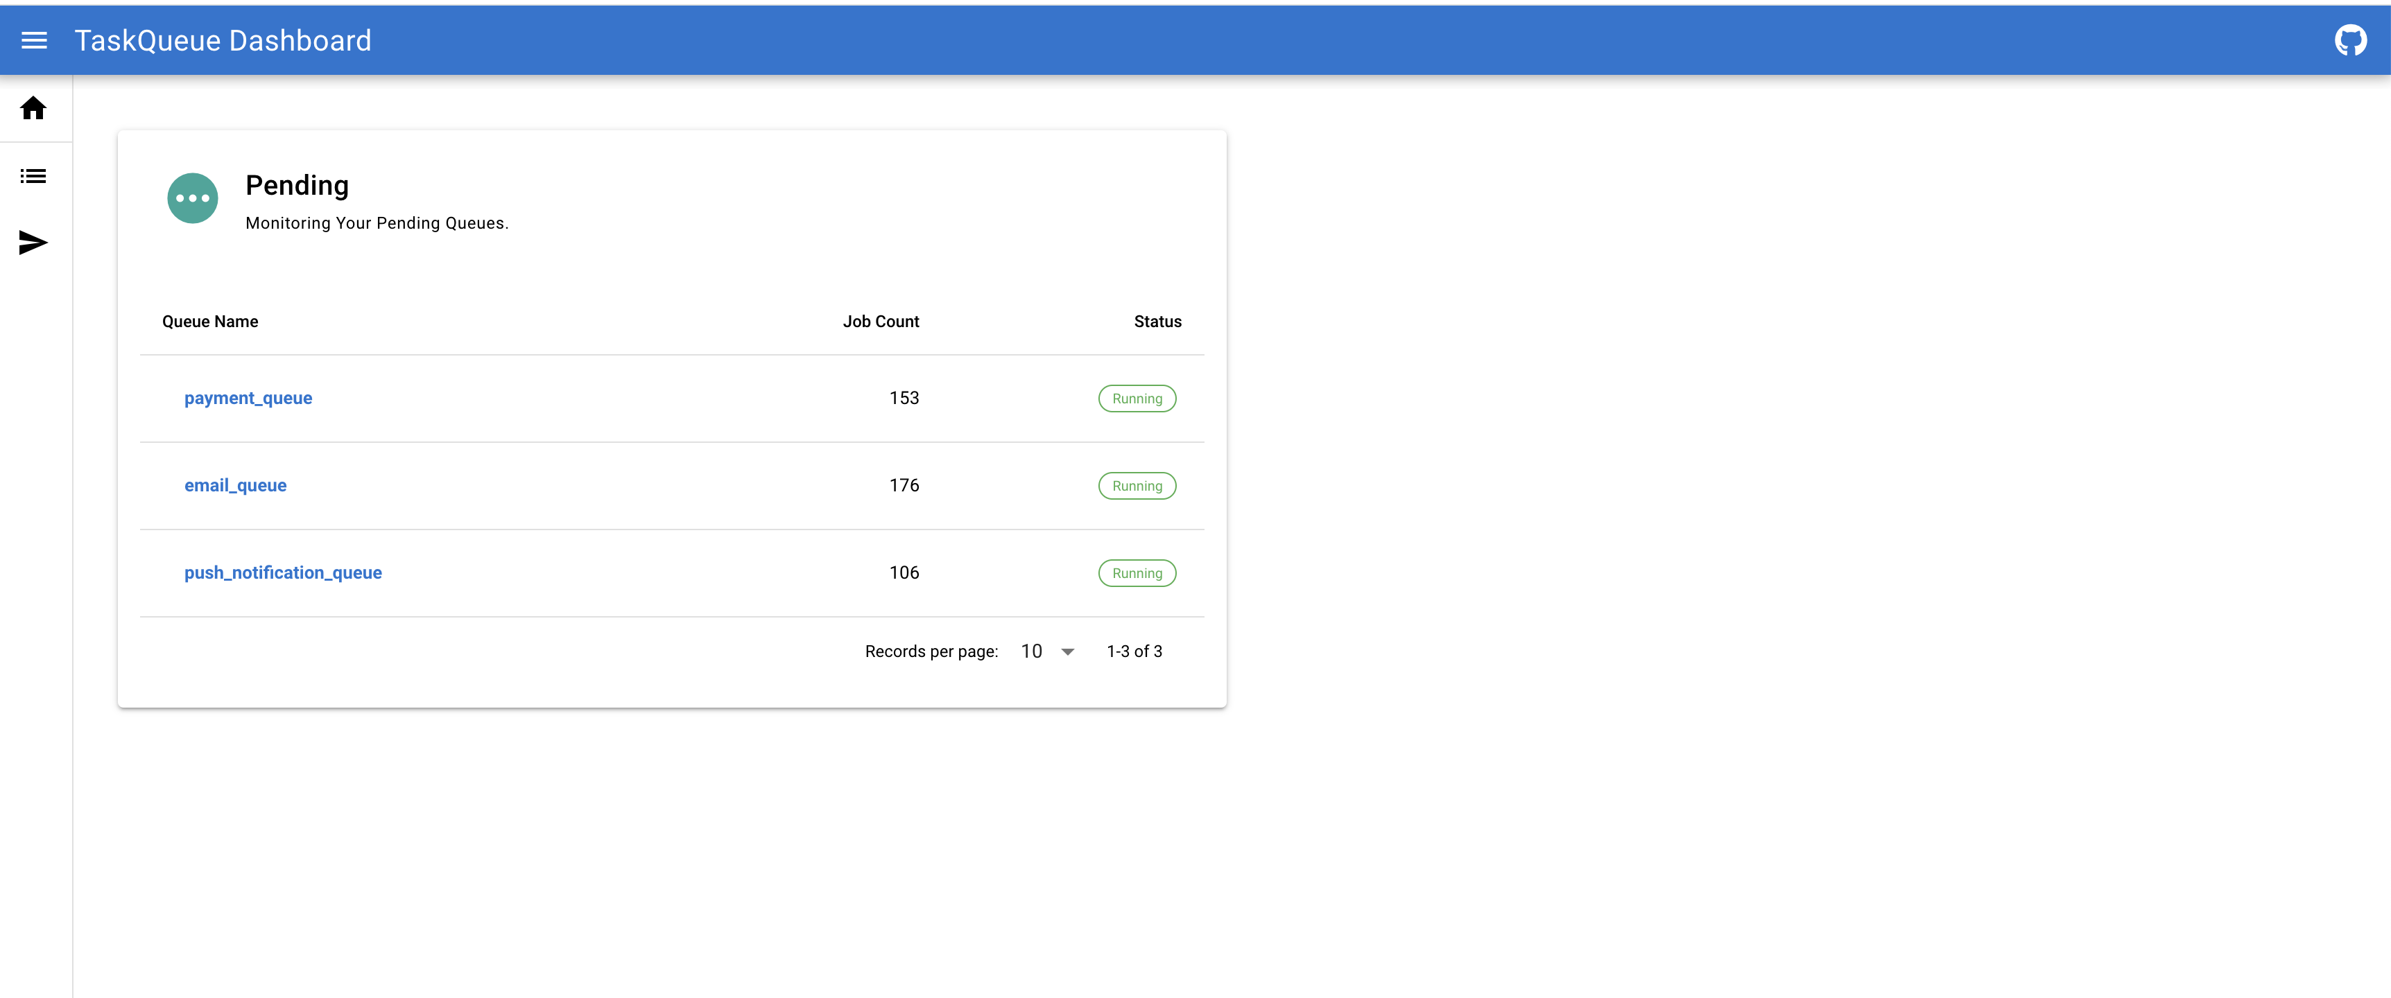Image resolution: width=2391 pixels, height=998 pixels.
Task: Click the job count 176 cell
Action: tap(903, 485)
